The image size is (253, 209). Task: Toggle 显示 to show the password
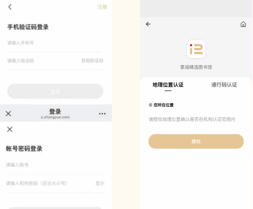click(x=100, y=183)
